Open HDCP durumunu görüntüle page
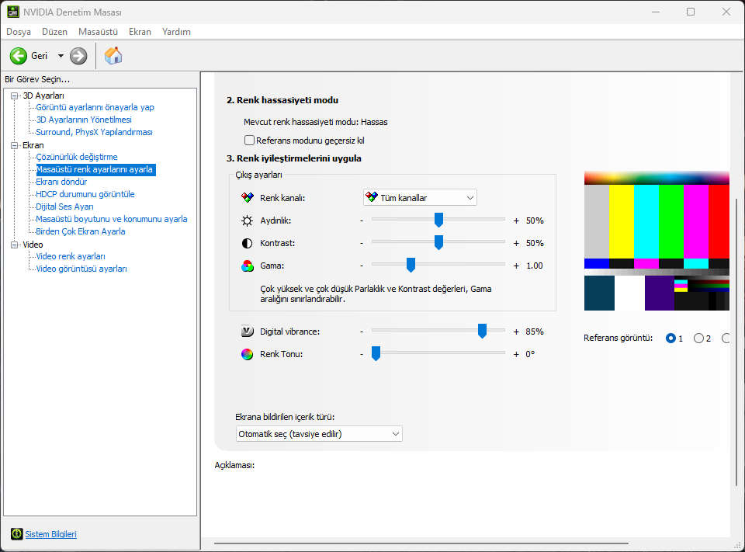Screen dimensions: 745x552 85,194
